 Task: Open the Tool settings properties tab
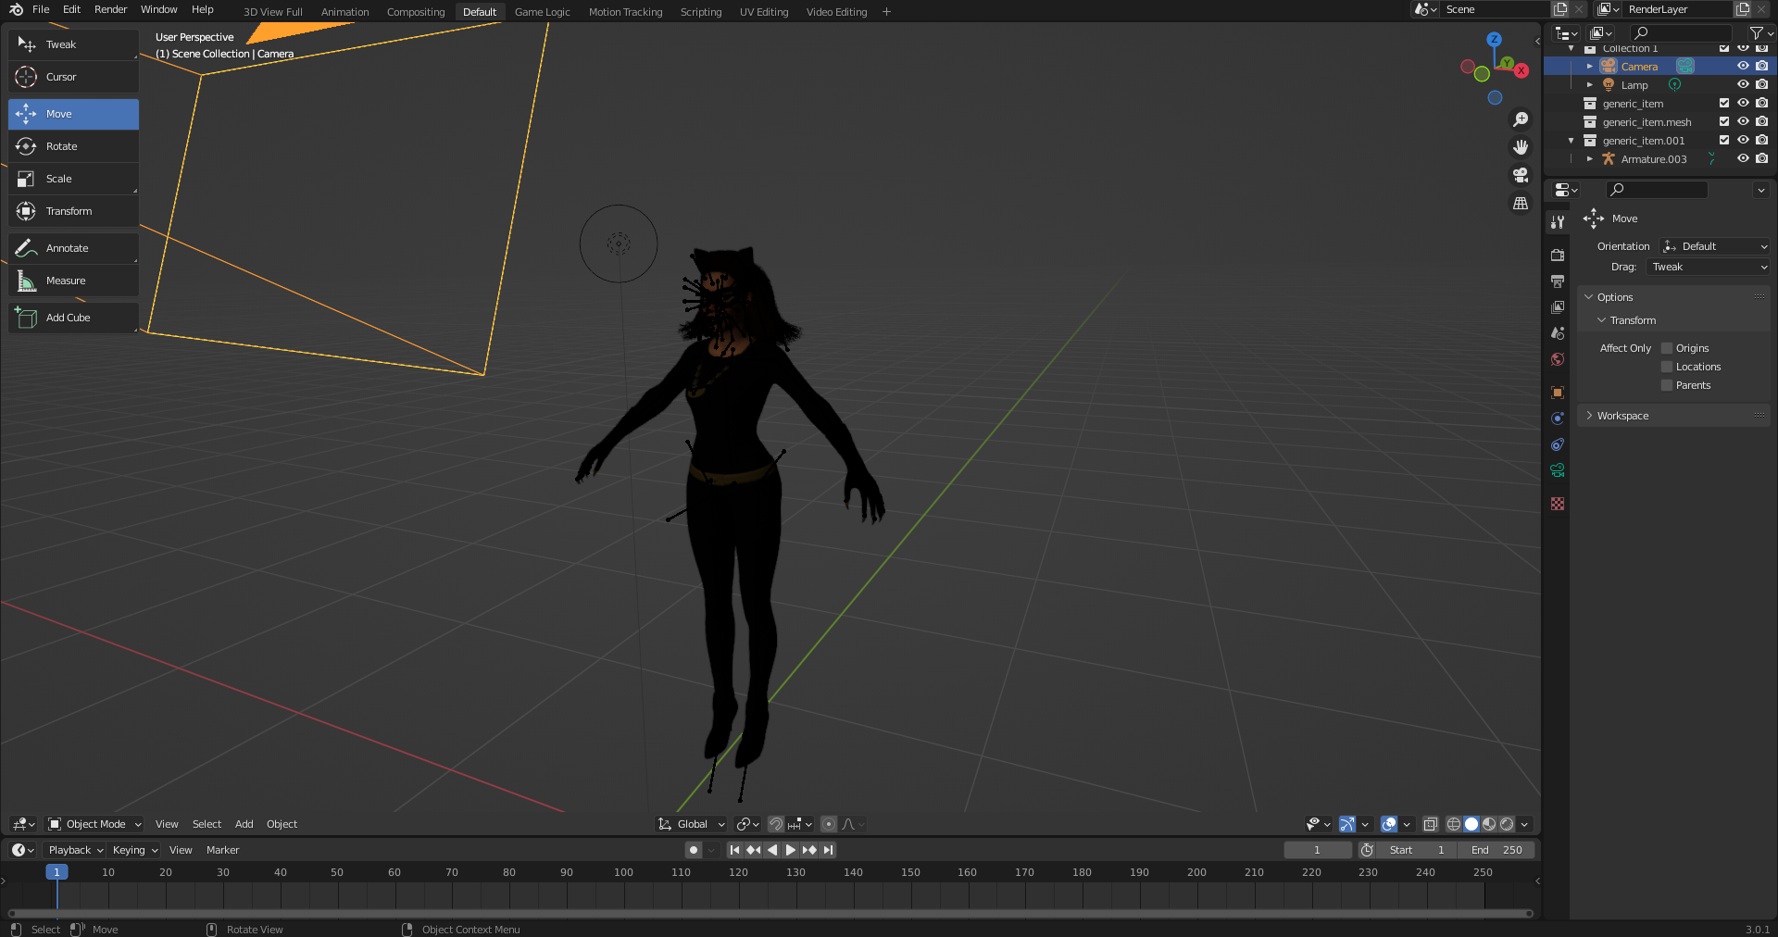(x=1558, y=222)
